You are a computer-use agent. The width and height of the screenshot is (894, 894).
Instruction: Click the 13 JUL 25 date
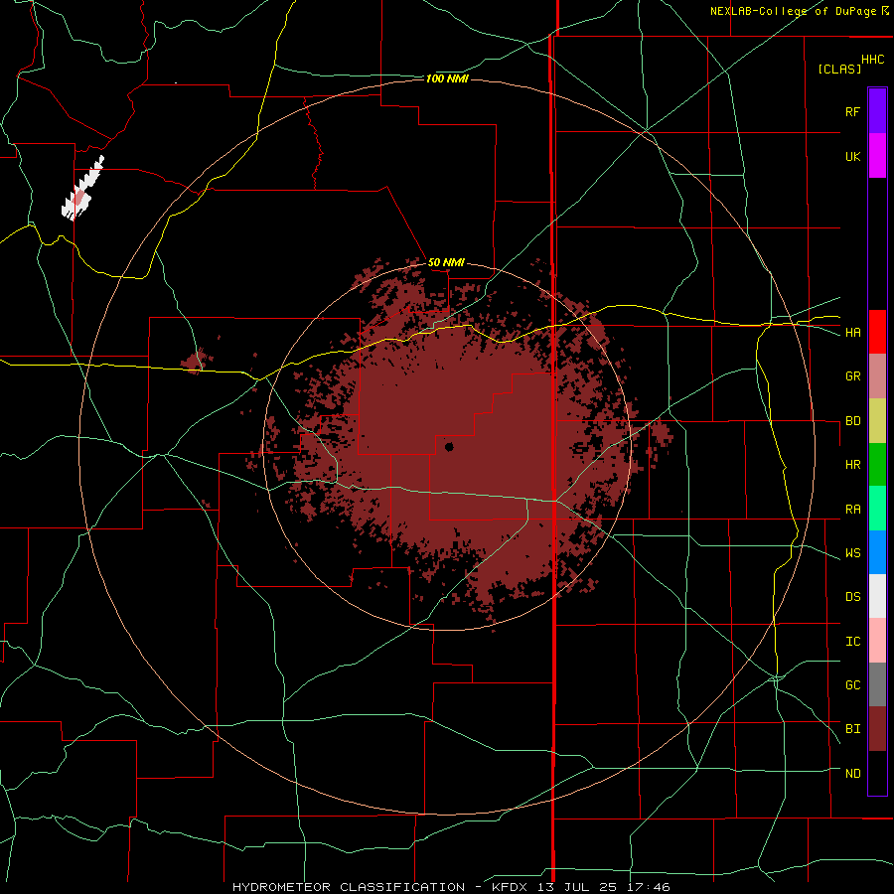(x=579, y=887)
